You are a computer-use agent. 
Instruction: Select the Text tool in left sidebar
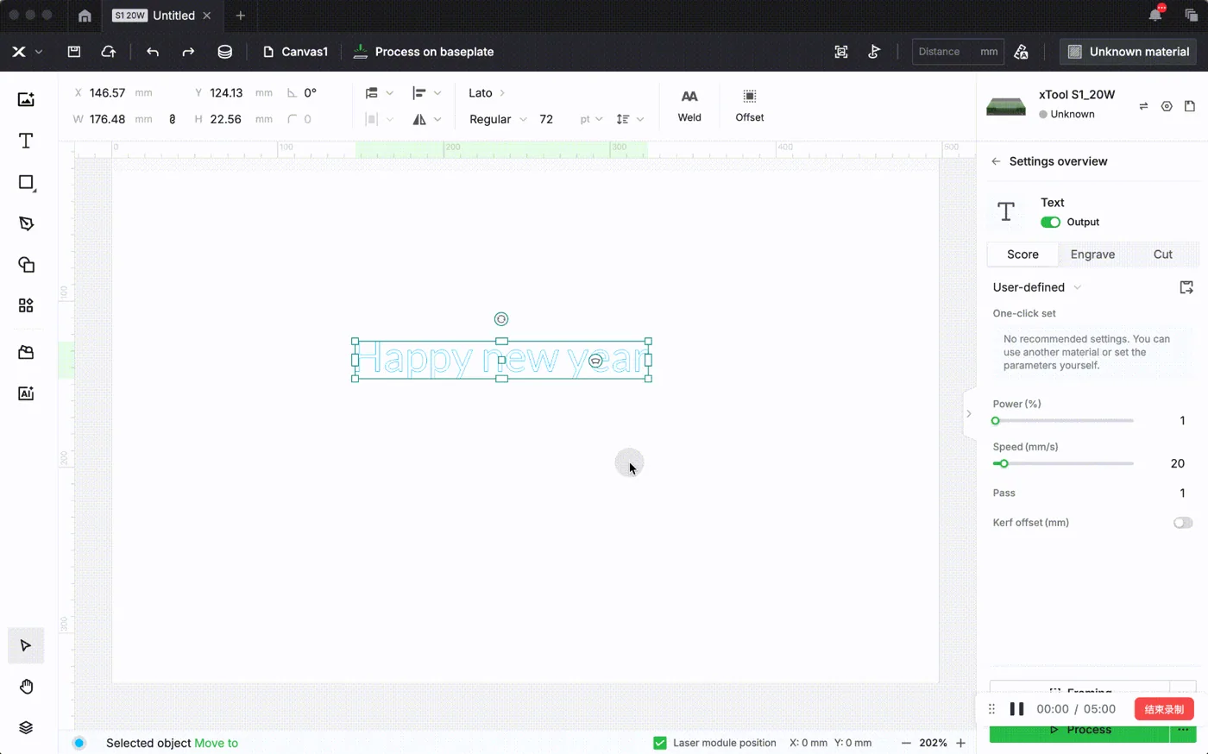26,141
